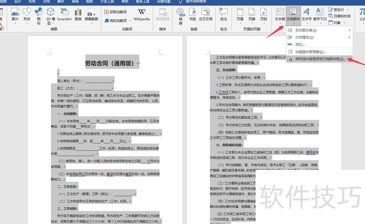Insert a picture using 图片 icon
Image resolution: width=365 pixels, height=224 pixels.
point(15,15)
